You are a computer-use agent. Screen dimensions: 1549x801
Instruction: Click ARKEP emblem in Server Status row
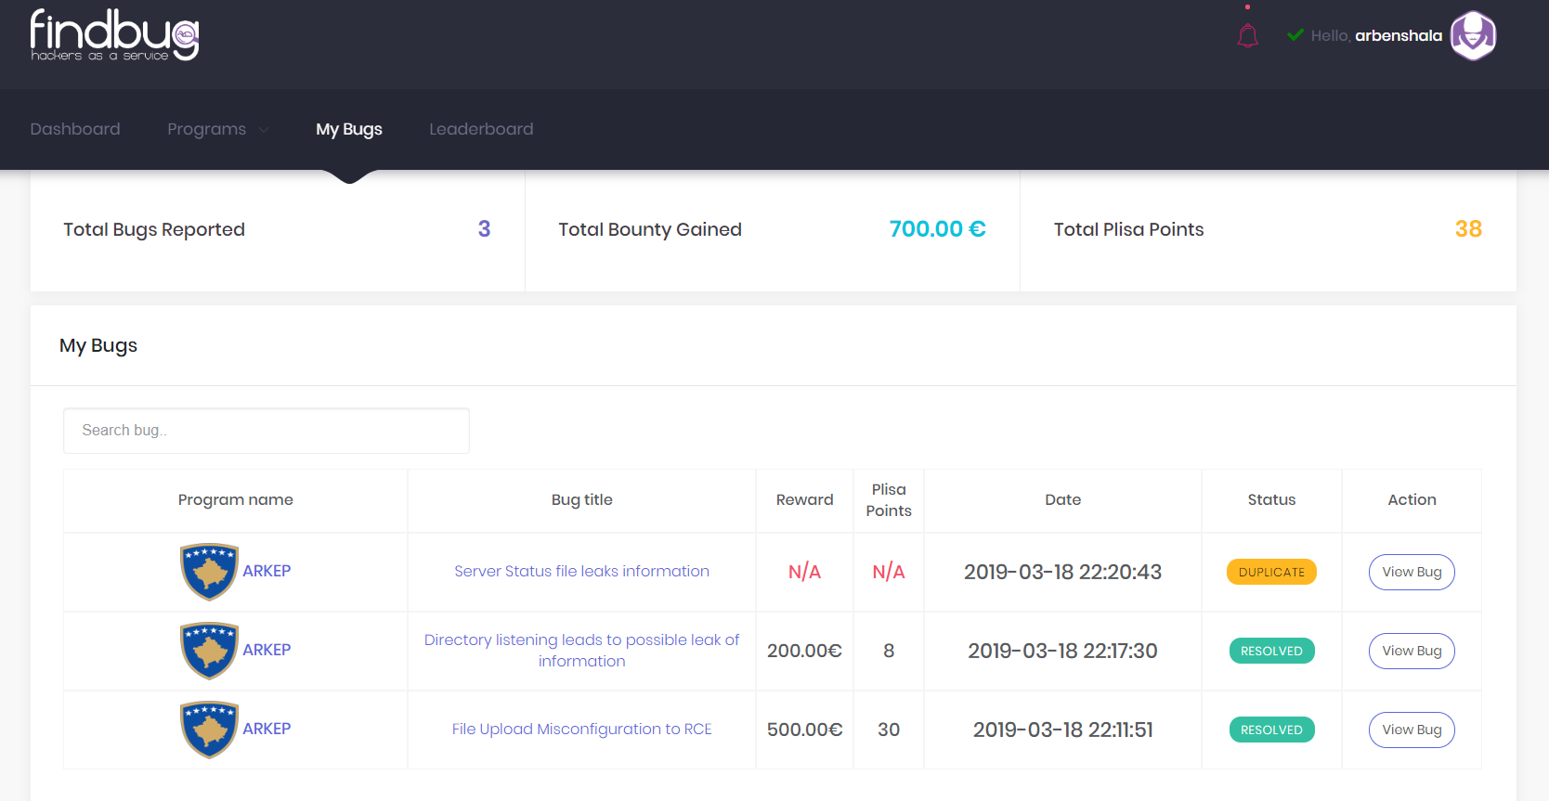(209, 572)
